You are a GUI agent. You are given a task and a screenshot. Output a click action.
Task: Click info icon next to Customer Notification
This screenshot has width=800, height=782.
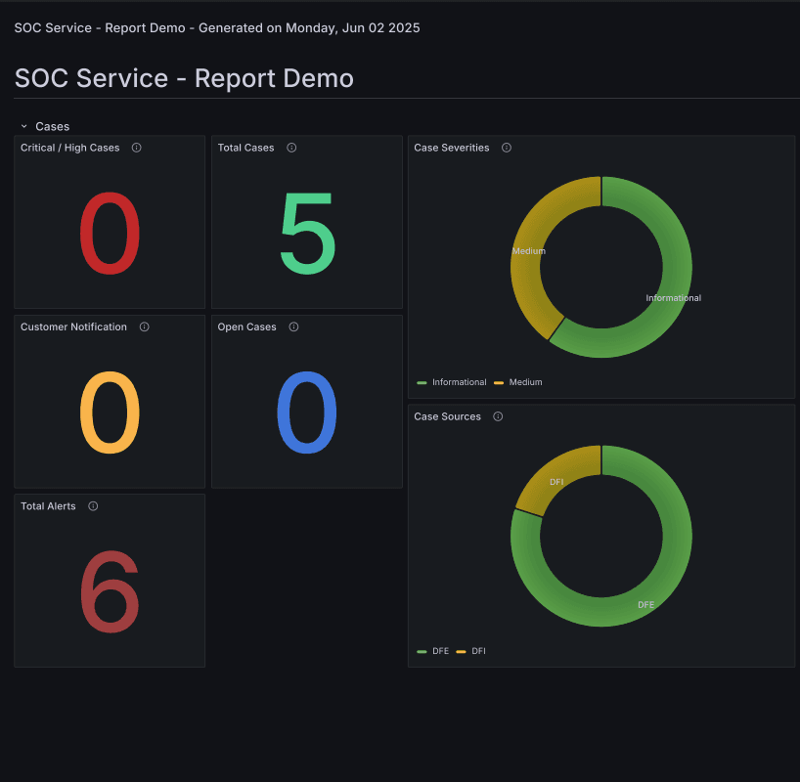click(x=145, y=326)
